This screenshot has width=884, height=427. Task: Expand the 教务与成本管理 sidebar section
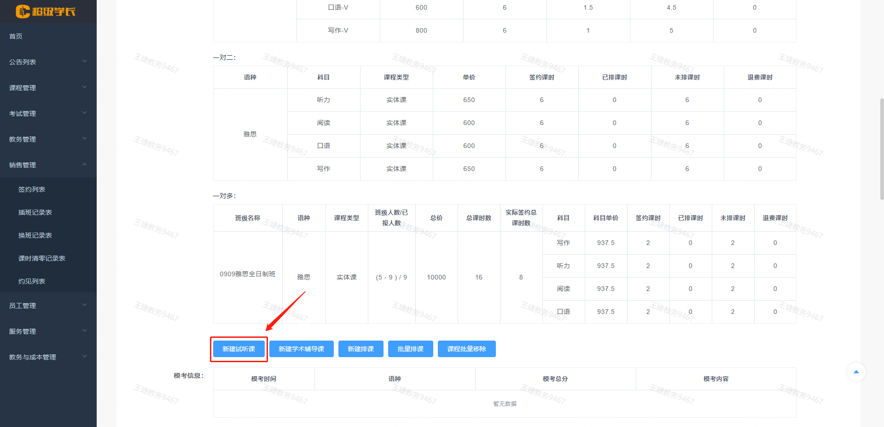(32, 356)
